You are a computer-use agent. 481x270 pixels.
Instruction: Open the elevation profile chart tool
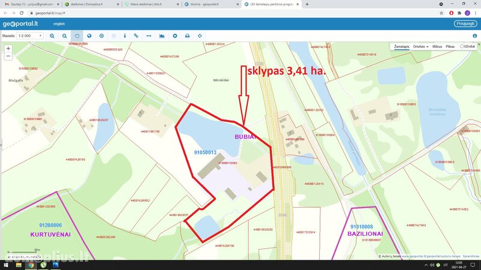click(x=162, y=36)
